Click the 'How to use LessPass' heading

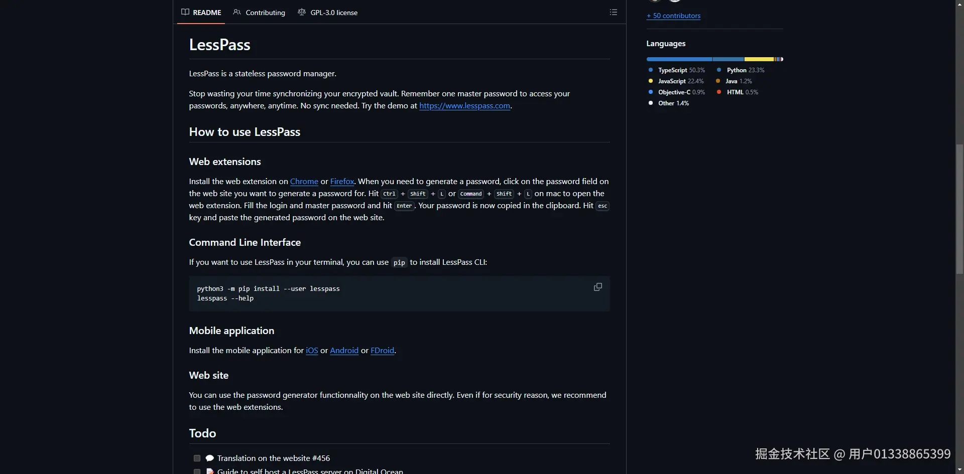[x=245, y=132]
